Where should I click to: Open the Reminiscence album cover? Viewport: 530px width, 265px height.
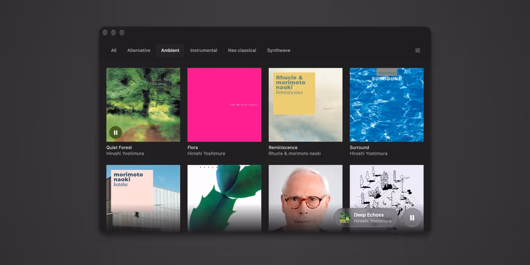coord(306,105)
